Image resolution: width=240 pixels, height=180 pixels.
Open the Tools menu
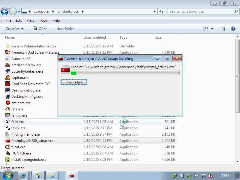click(x=43, y=20)
